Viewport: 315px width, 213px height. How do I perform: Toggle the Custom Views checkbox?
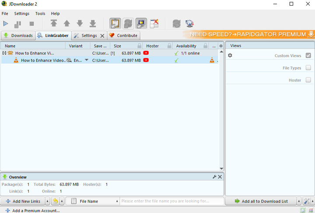(308, 56)
